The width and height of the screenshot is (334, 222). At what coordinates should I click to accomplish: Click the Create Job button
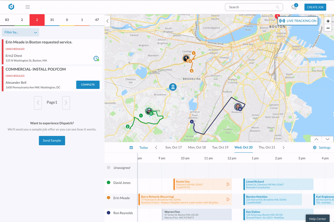pos(315,7)
